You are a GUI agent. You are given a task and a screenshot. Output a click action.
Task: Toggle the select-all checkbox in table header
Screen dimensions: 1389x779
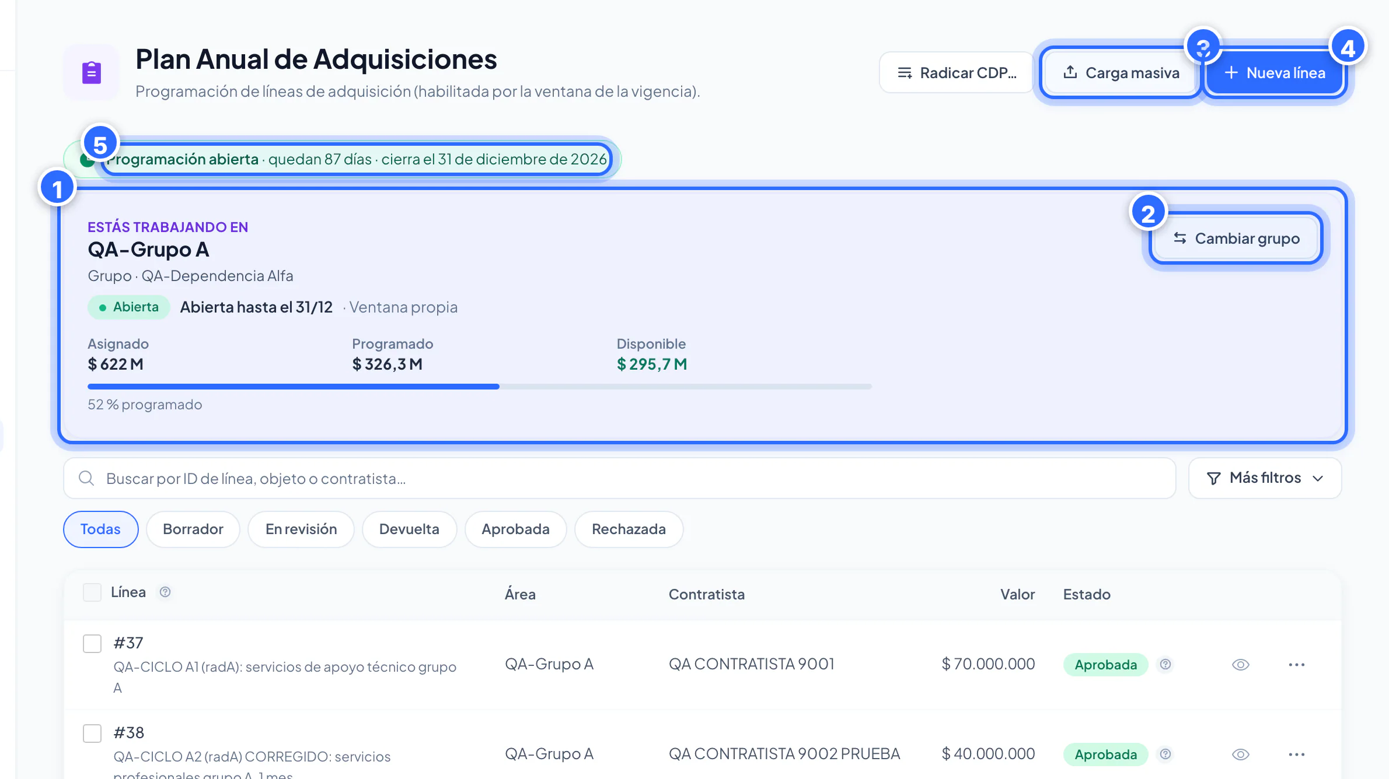click(x=92, y=592)
